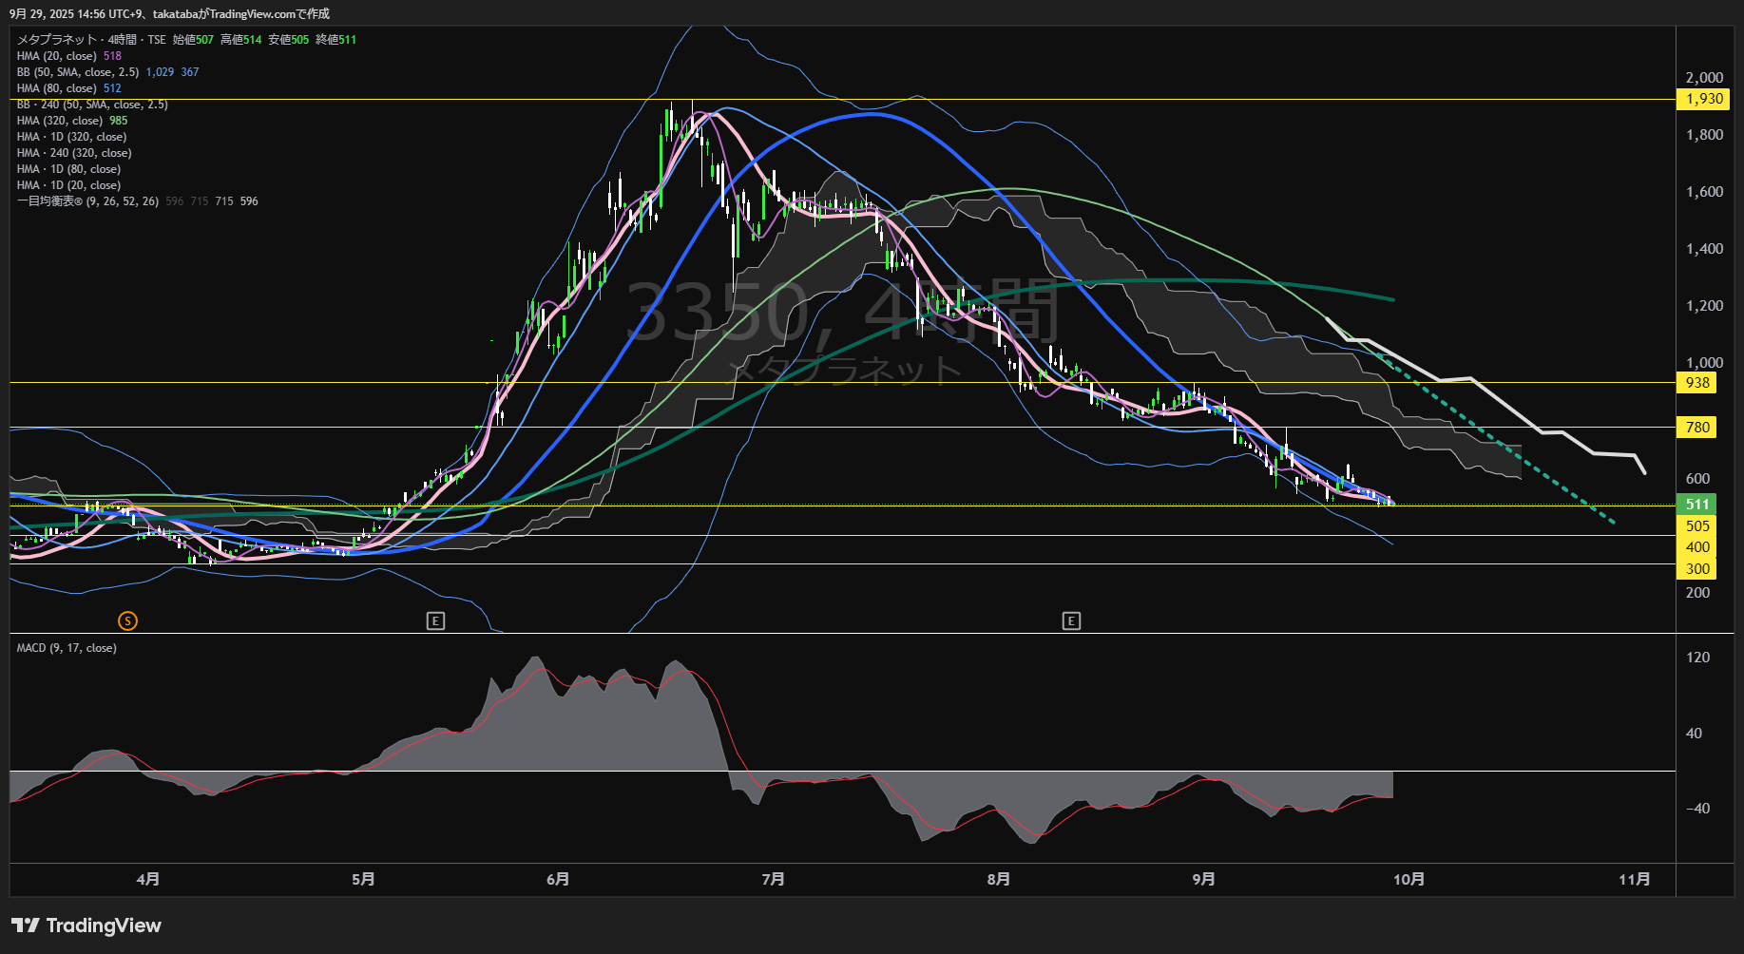
Task: Click the earnings E marker near August
Action: 1071,621
